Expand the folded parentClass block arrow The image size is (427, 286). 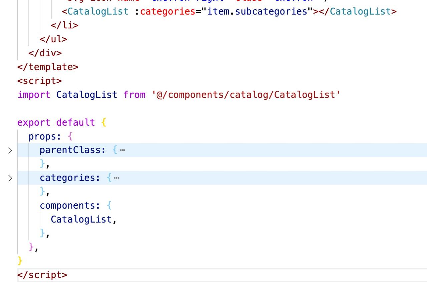10,150
